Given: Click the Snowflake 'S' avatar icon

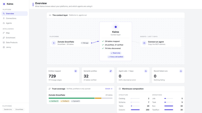Looking at the screenshot, I should 54,43.
